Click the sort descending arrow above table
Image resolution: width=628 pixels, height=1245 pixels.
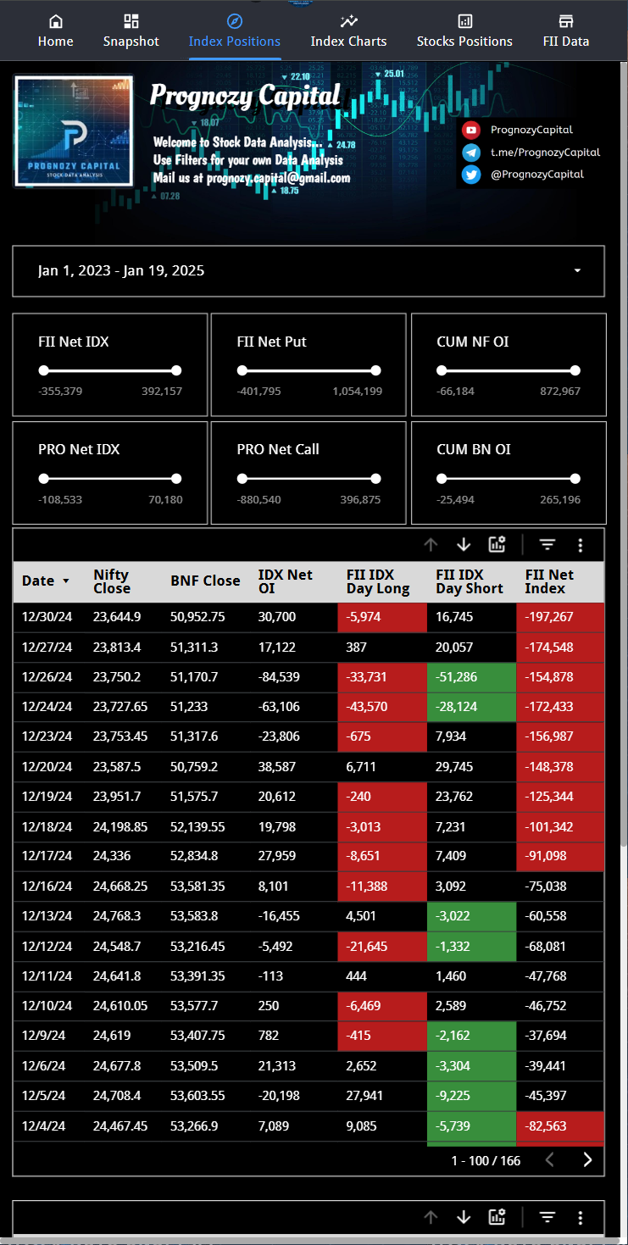(464, 545)
